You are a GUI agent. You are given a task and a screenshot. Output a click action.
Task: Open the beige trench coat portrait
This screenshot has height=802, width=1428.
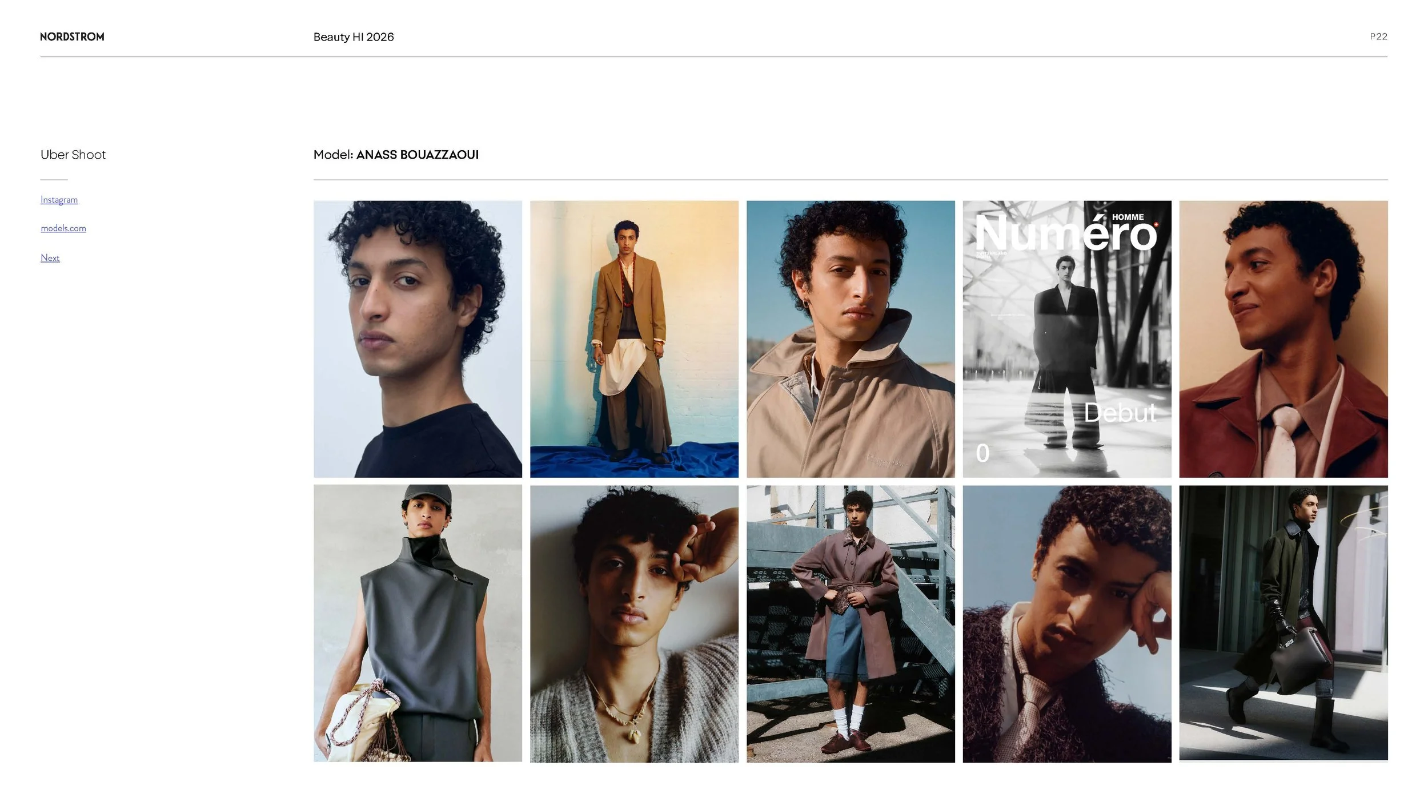point(850,338)
